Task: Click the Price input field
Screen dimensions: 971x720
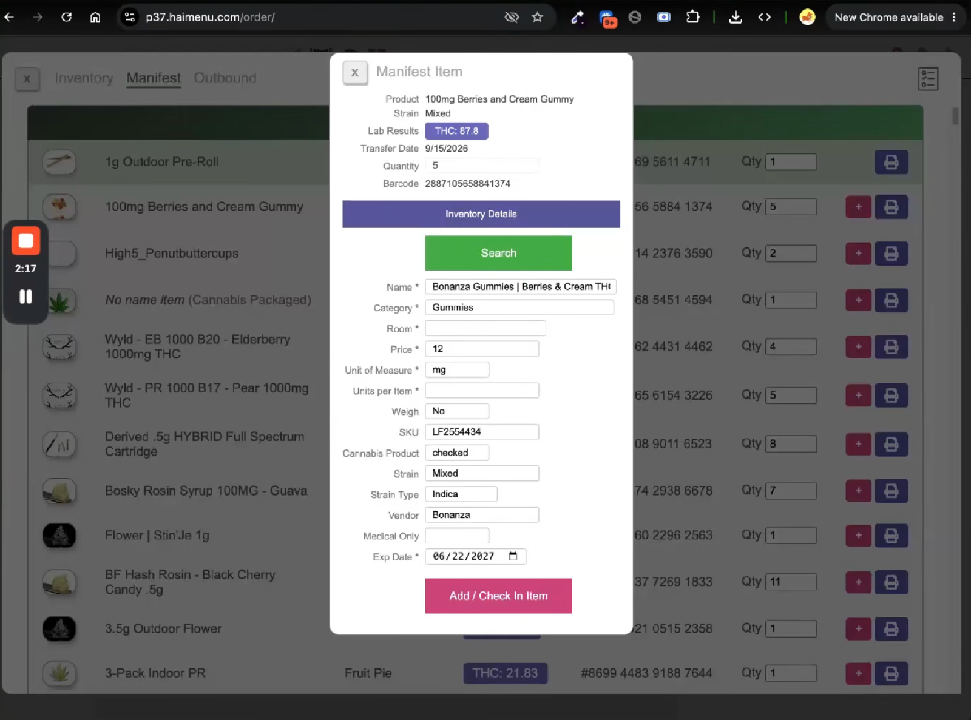Action: pos(482,349)
